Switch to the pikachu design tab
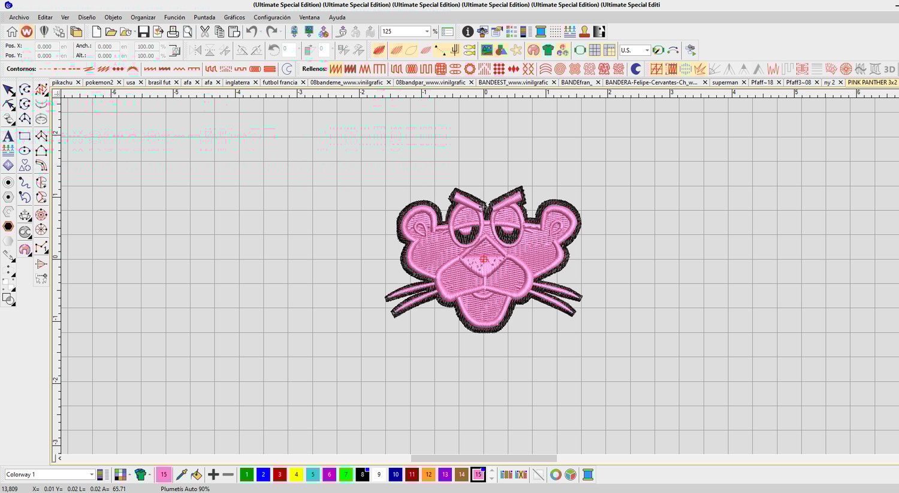The width and height of the screenshot is (899, 493). (62, 82)
